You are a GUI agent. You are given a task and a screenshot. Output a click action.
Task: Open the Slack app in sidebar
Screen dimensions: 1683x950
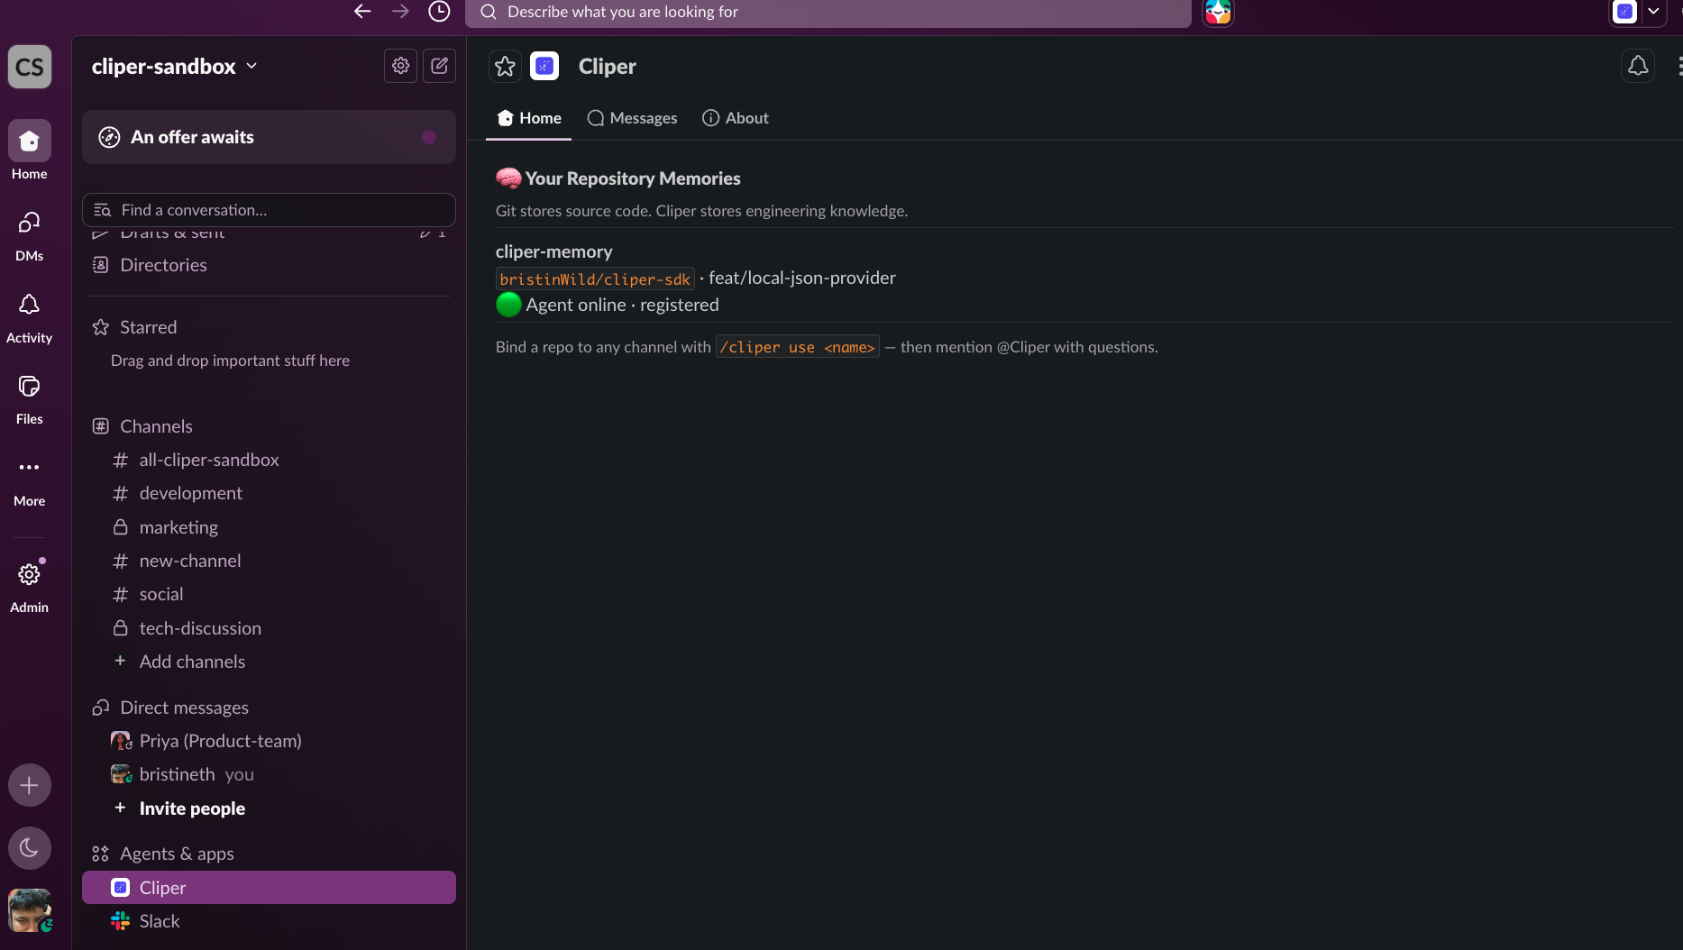coord(269,921)
